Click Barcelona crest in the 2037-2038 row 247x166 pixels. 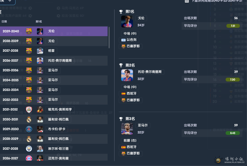[x=29, y=51]
